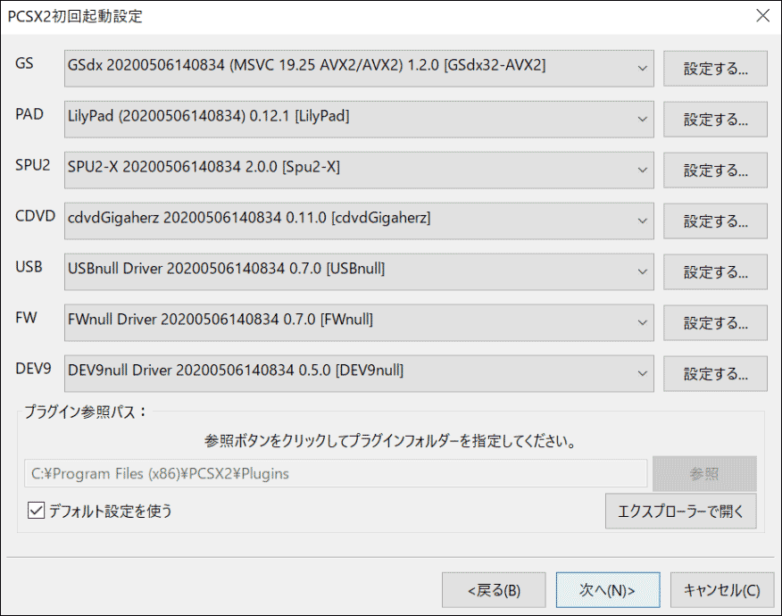Click 設定する next to USB
This screenshot has width=782, height=616.
(x=715, y=272)
